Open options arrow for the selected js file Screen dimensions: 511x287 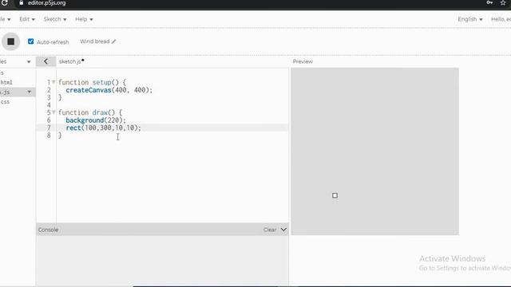click(30, 92)
